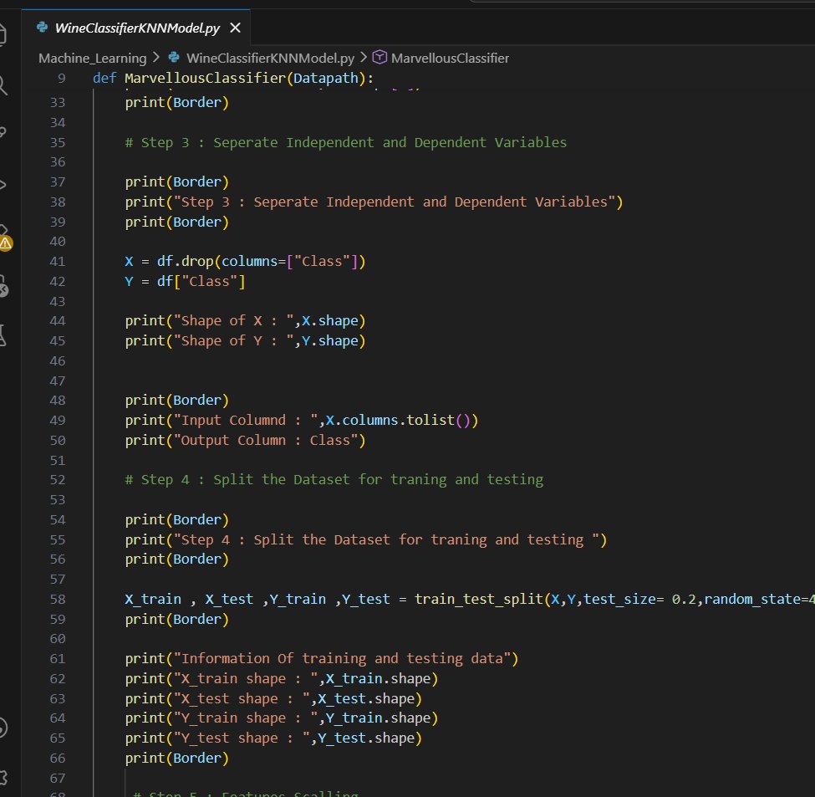The height and width of the screenshot is (797, 815).
Task: Place cursor on Step 4 comment line 52
Action: click(x=334, y=480)
